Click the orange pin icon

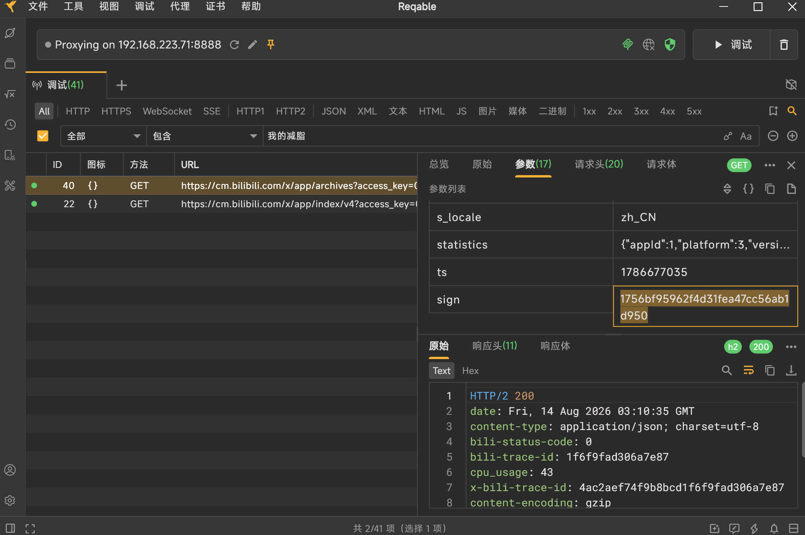pos(271,45)
